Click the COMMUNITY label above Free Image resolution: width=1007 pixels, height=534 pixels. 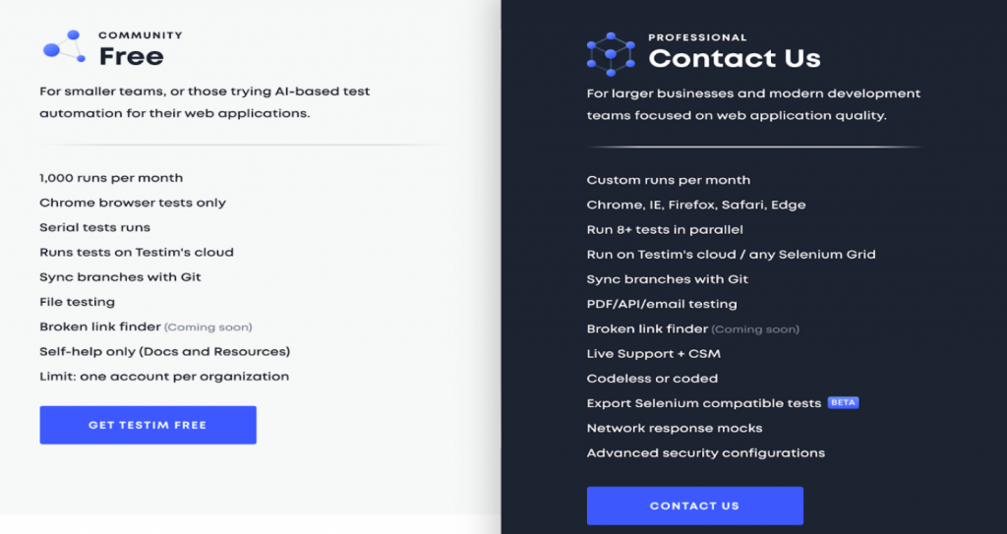(141, 35)
